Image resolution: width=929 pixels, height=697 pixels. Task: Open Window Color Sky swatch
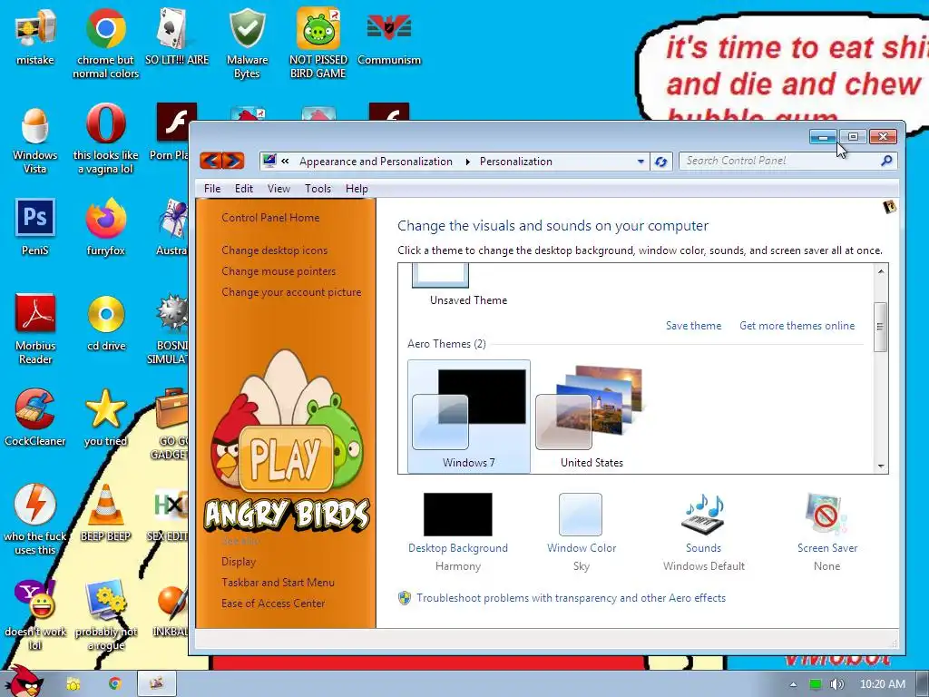pyautogui.click(x=582, y=532)
